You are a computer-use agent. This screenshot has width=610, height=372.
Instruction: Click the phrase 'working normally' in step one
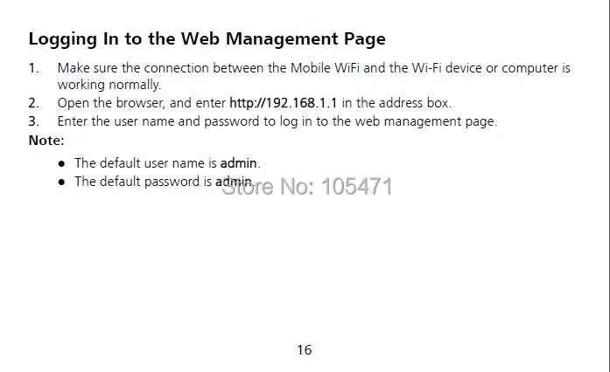[109, 85]
